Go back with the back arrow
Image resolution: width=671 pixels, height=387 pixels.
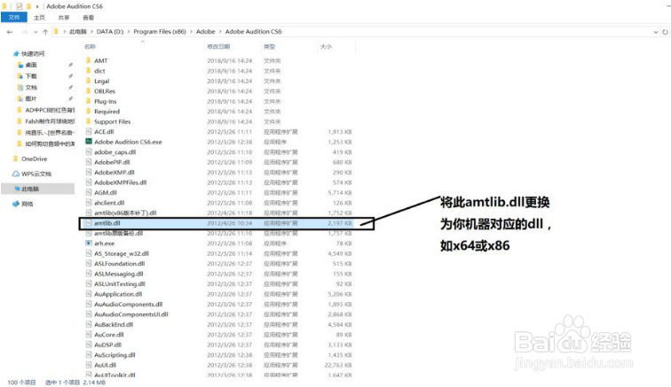click(x=10, y=32)
